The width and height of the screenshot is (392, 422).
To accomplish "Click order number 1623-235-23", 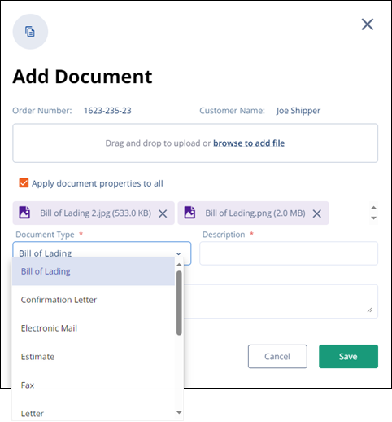I will [x=107, y=111].
